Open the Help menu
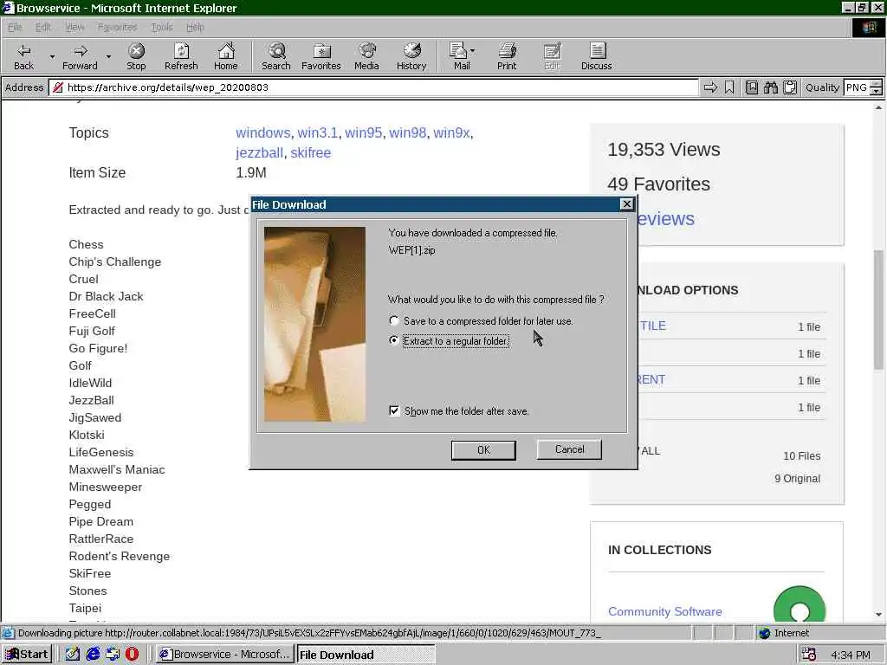The image size is (887, 665). coord(195,27)
